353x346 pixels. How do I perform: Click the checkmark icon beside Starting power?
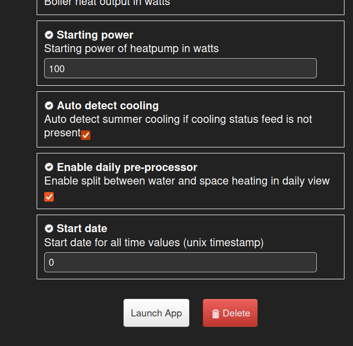pos(49,35)
